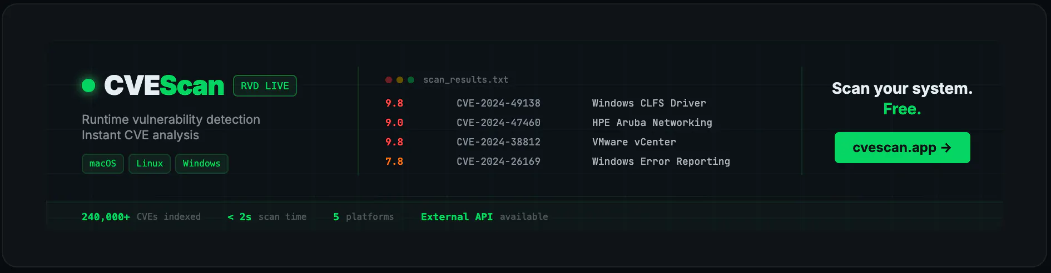The height and width of the screenshot is (273, 1051).
Task: Click the External API available stat
Action: pos(484,217)
